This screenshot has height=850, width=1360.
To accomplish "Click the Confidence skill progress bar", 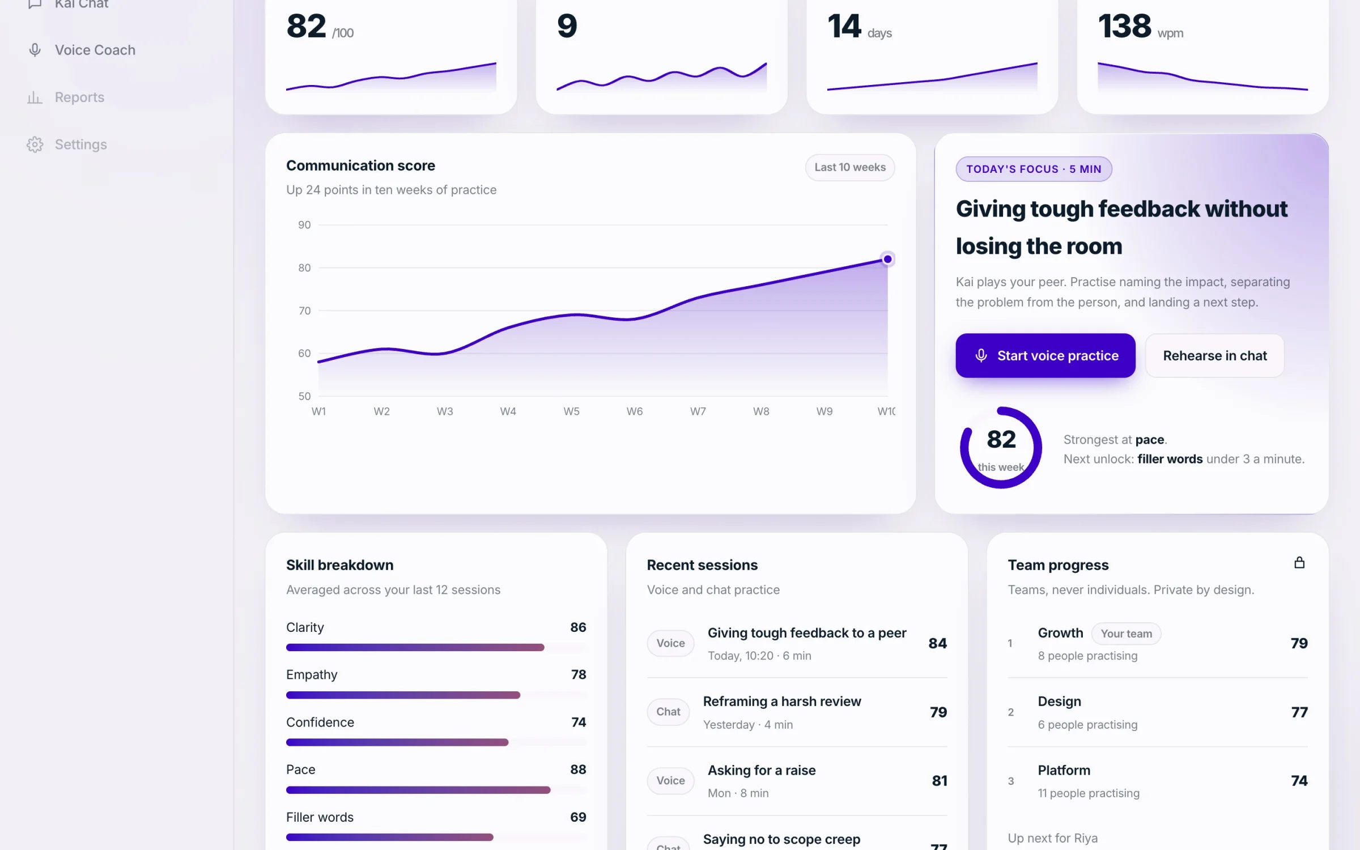I will click(436, 742).
